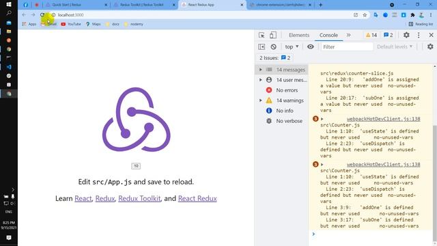Image resolution: width=437 pixels, height=246 pixels.
Task: Open DevTools settings gear
Action: pos(406,35)
